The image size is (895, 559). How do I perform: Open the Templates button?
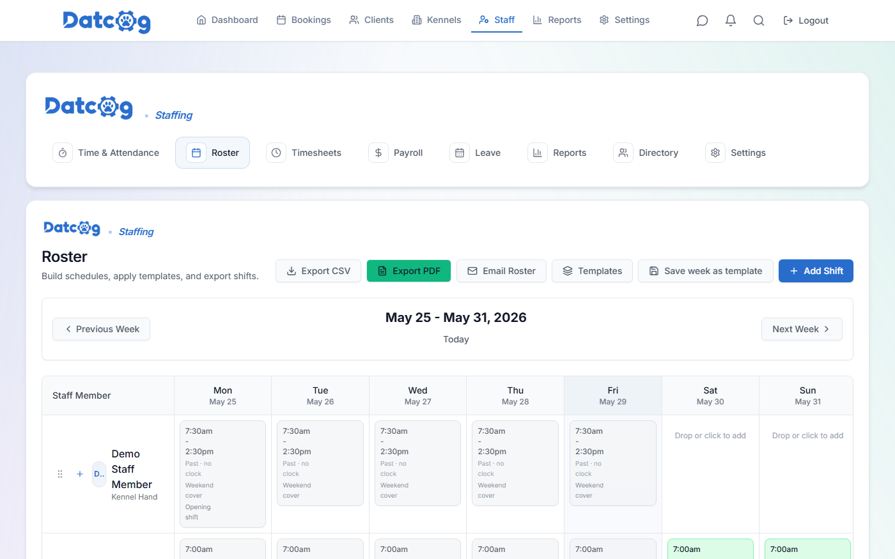coord(592,271)
